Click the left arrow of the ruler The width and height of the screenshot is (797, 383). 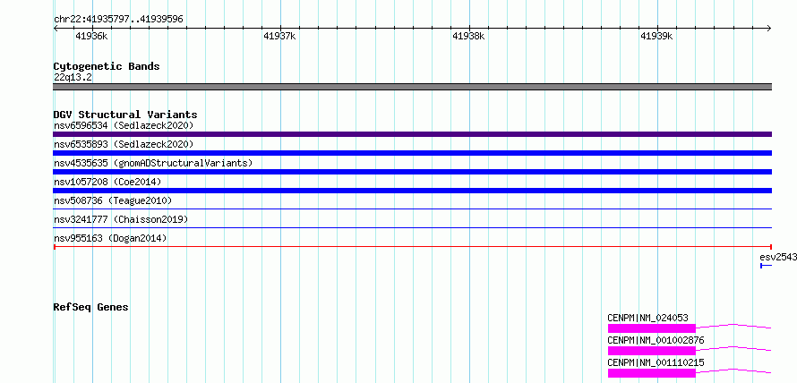pyautogui.click(x=56, y=28)
